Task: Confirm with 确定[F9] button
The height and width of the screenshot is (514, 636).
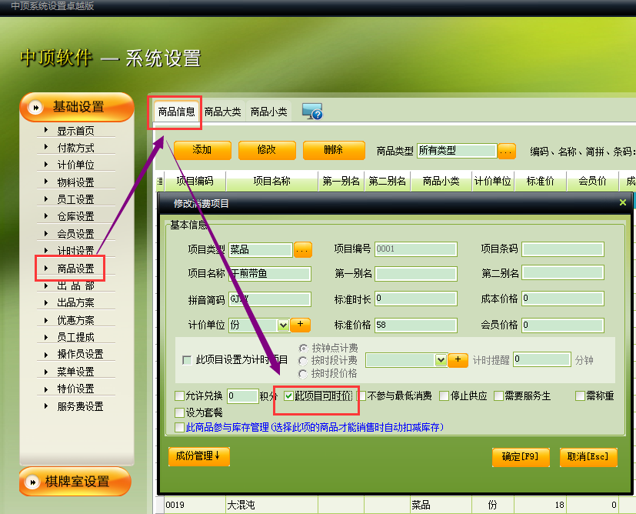Action: [521, 457]
